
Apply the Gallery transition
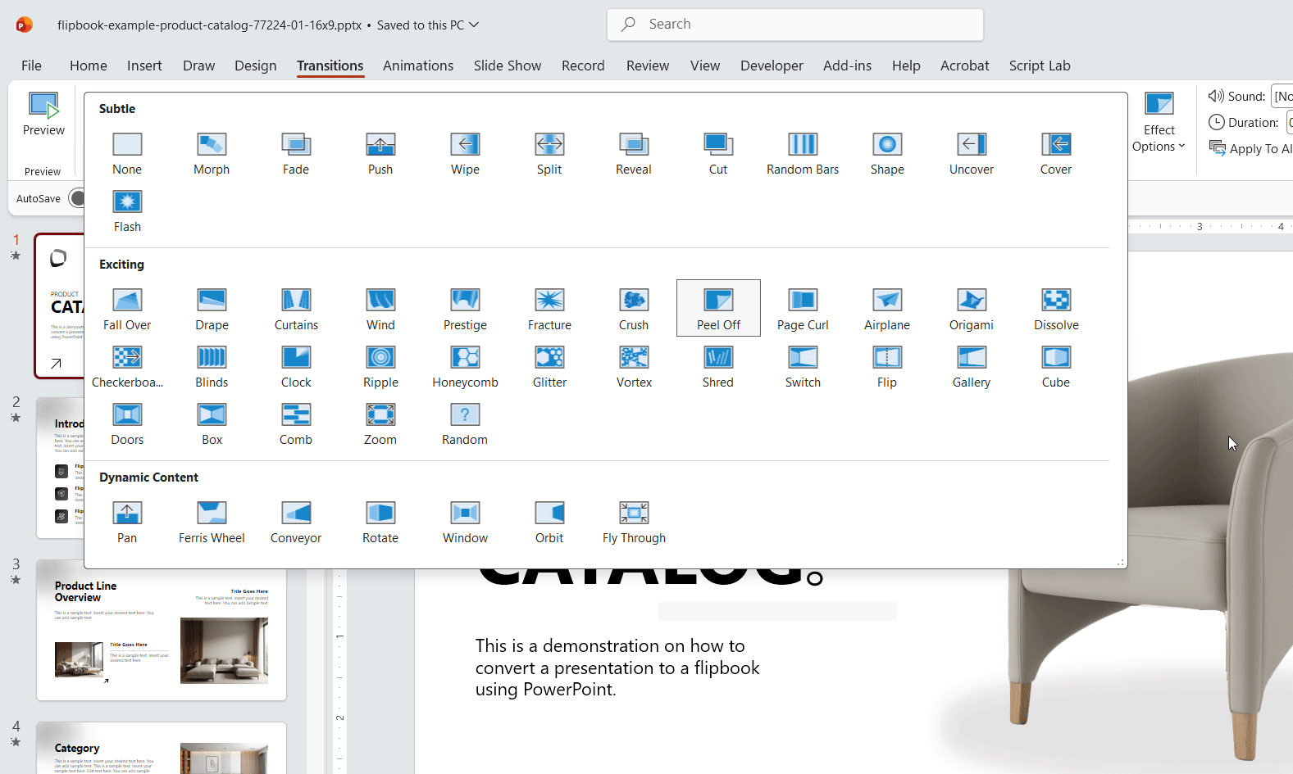coord(972,366)
